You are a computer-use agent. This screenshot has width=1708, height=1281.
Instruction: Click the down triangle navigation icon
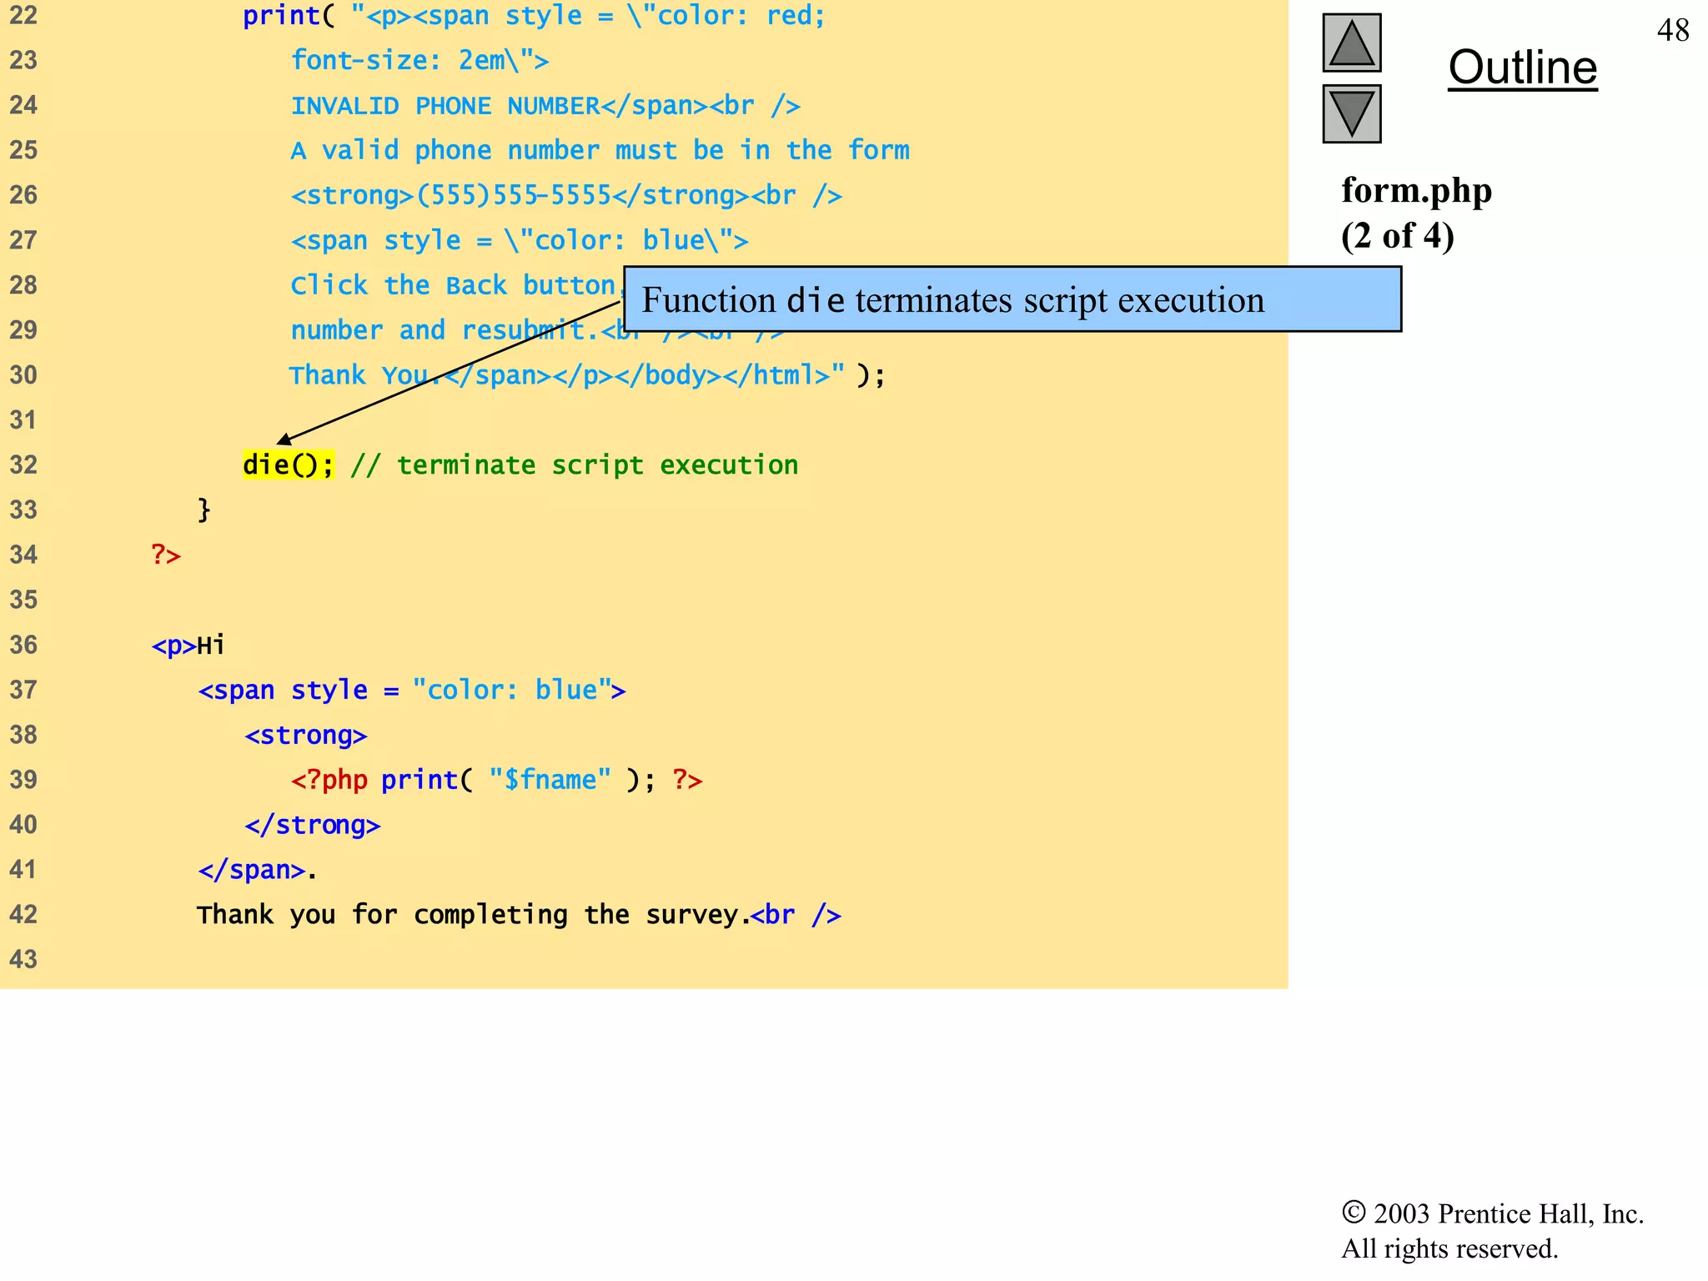click(1351, 114)
